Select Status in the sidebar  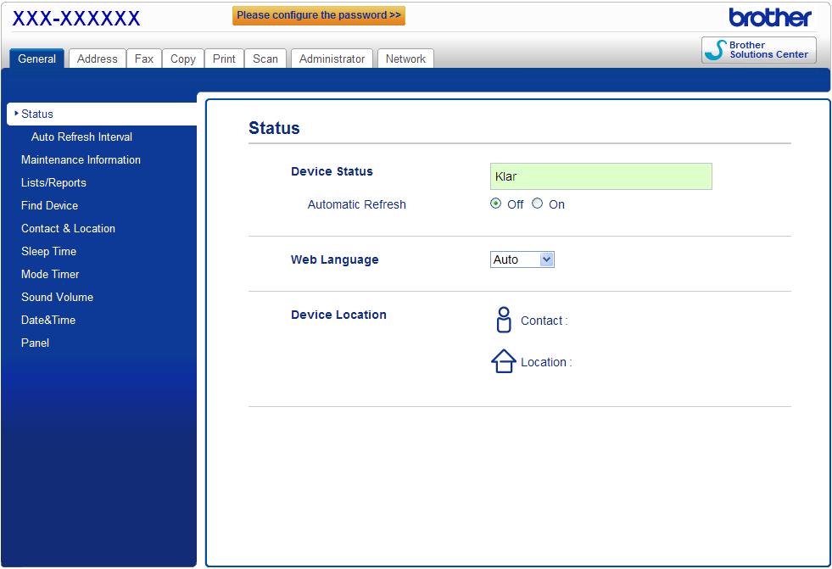(x=102, y=114)
